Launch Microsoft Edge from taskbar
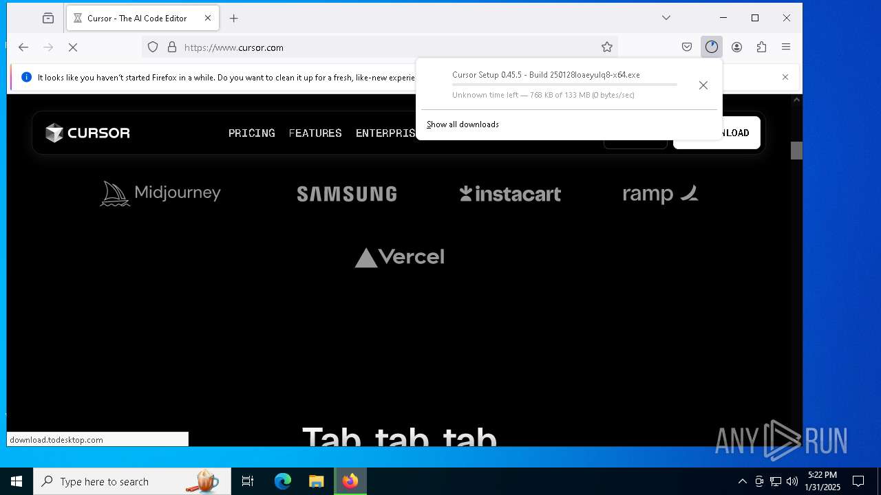The image size is (881, 495). 283,481
